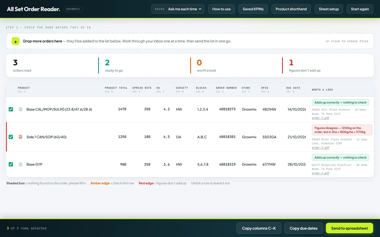The height and width of the screenshot is (237, 380).
Task: Untick the Side 1 CAN/SOP row checkbox
Action: click(11, 137)
